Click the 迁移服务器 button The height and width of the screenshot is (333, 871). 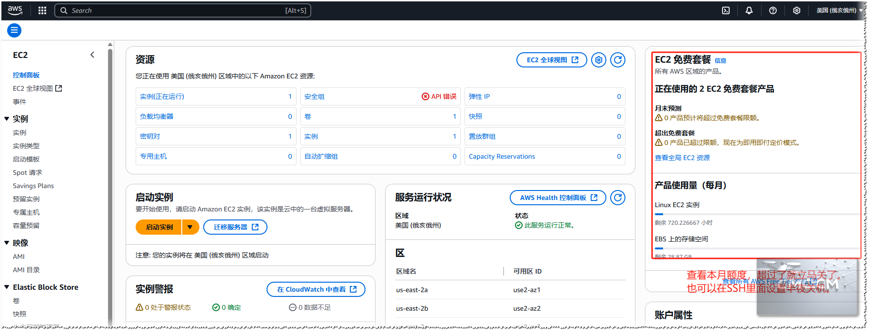click(235, 227)
